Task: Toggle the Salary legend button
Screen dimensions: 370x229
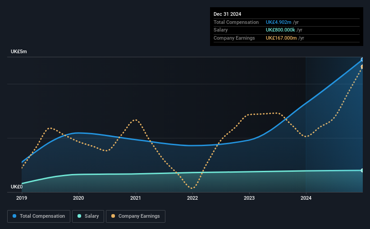Action: tap(88, 216)
